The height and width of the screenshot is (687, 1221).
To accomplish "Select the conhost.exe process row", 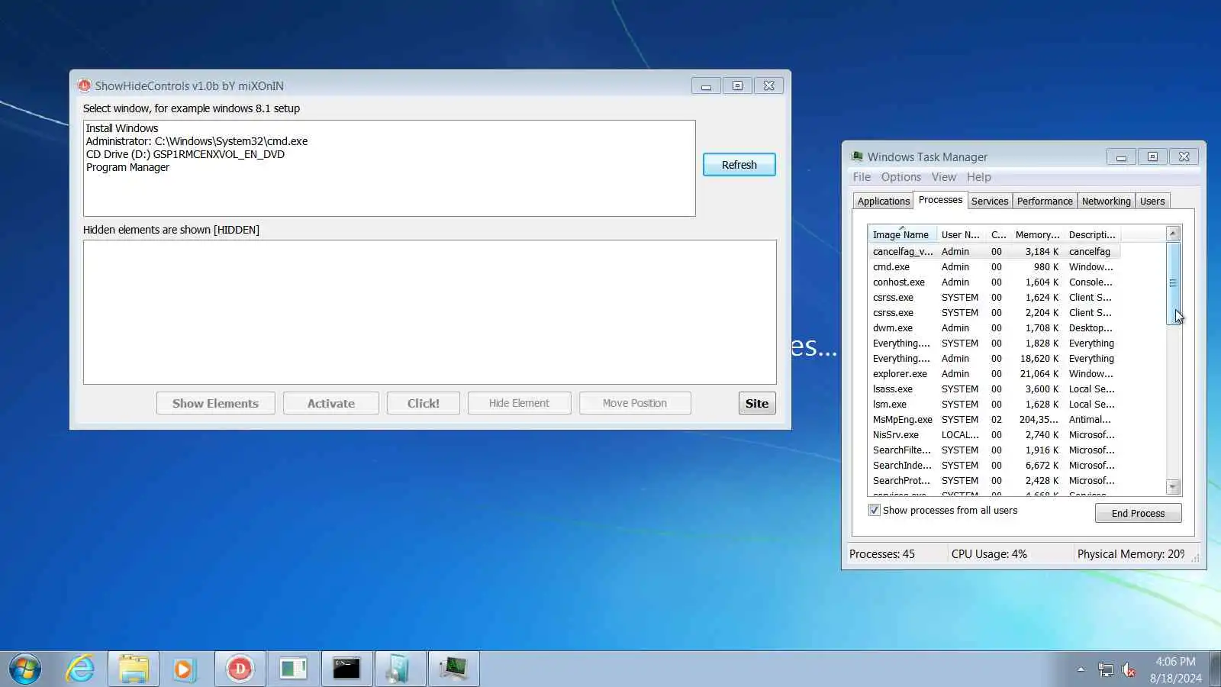I will 994,282.
